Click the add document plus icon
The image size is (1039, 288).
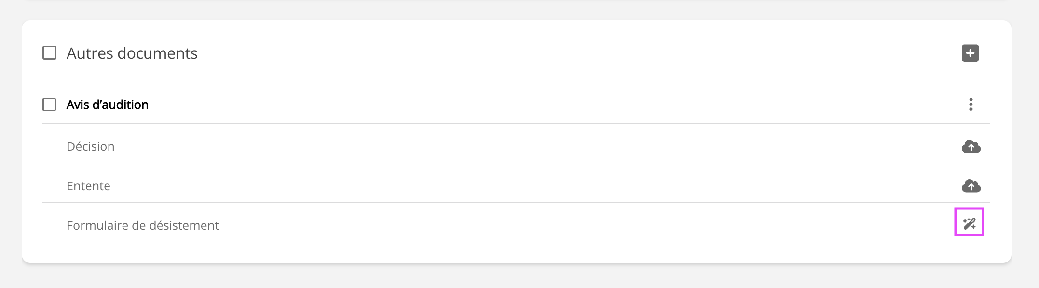pos(970,53)
